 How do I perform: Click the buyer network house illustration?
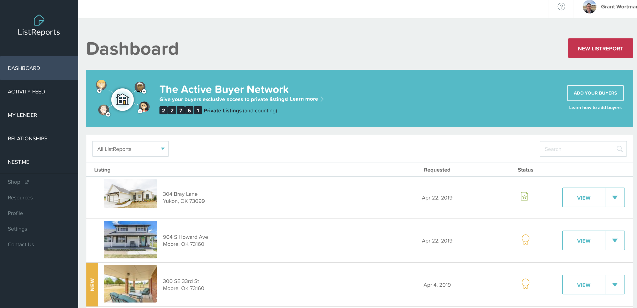pos(123,99)
